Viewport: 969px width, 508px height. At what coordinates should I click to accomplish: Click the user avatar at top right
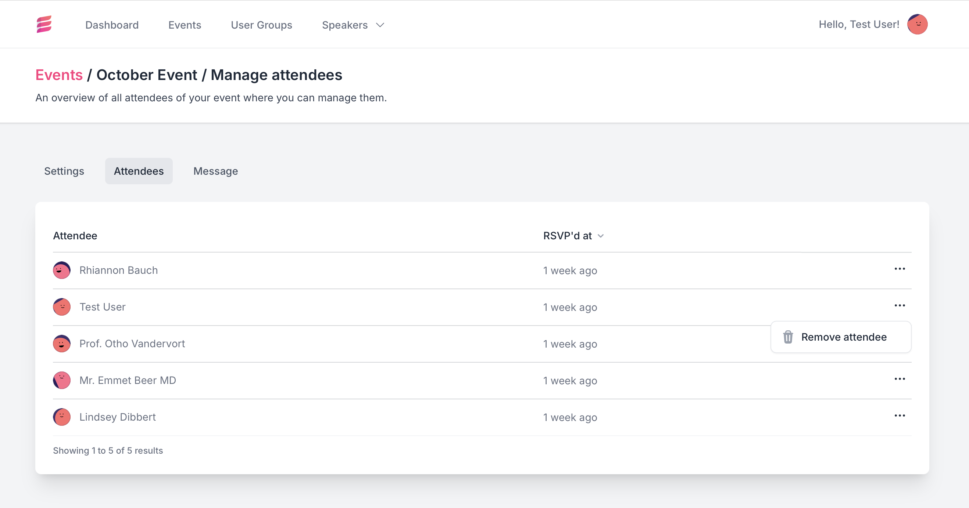coord(917,25)
